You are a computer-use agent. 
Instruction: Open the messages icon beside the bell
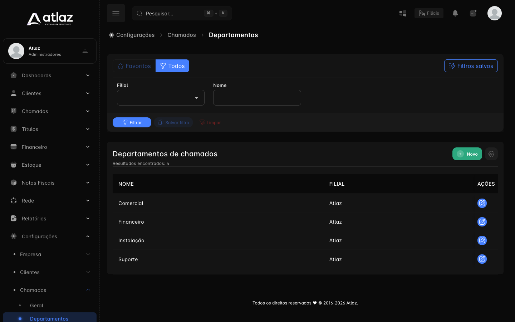click(x=473, y=13)
